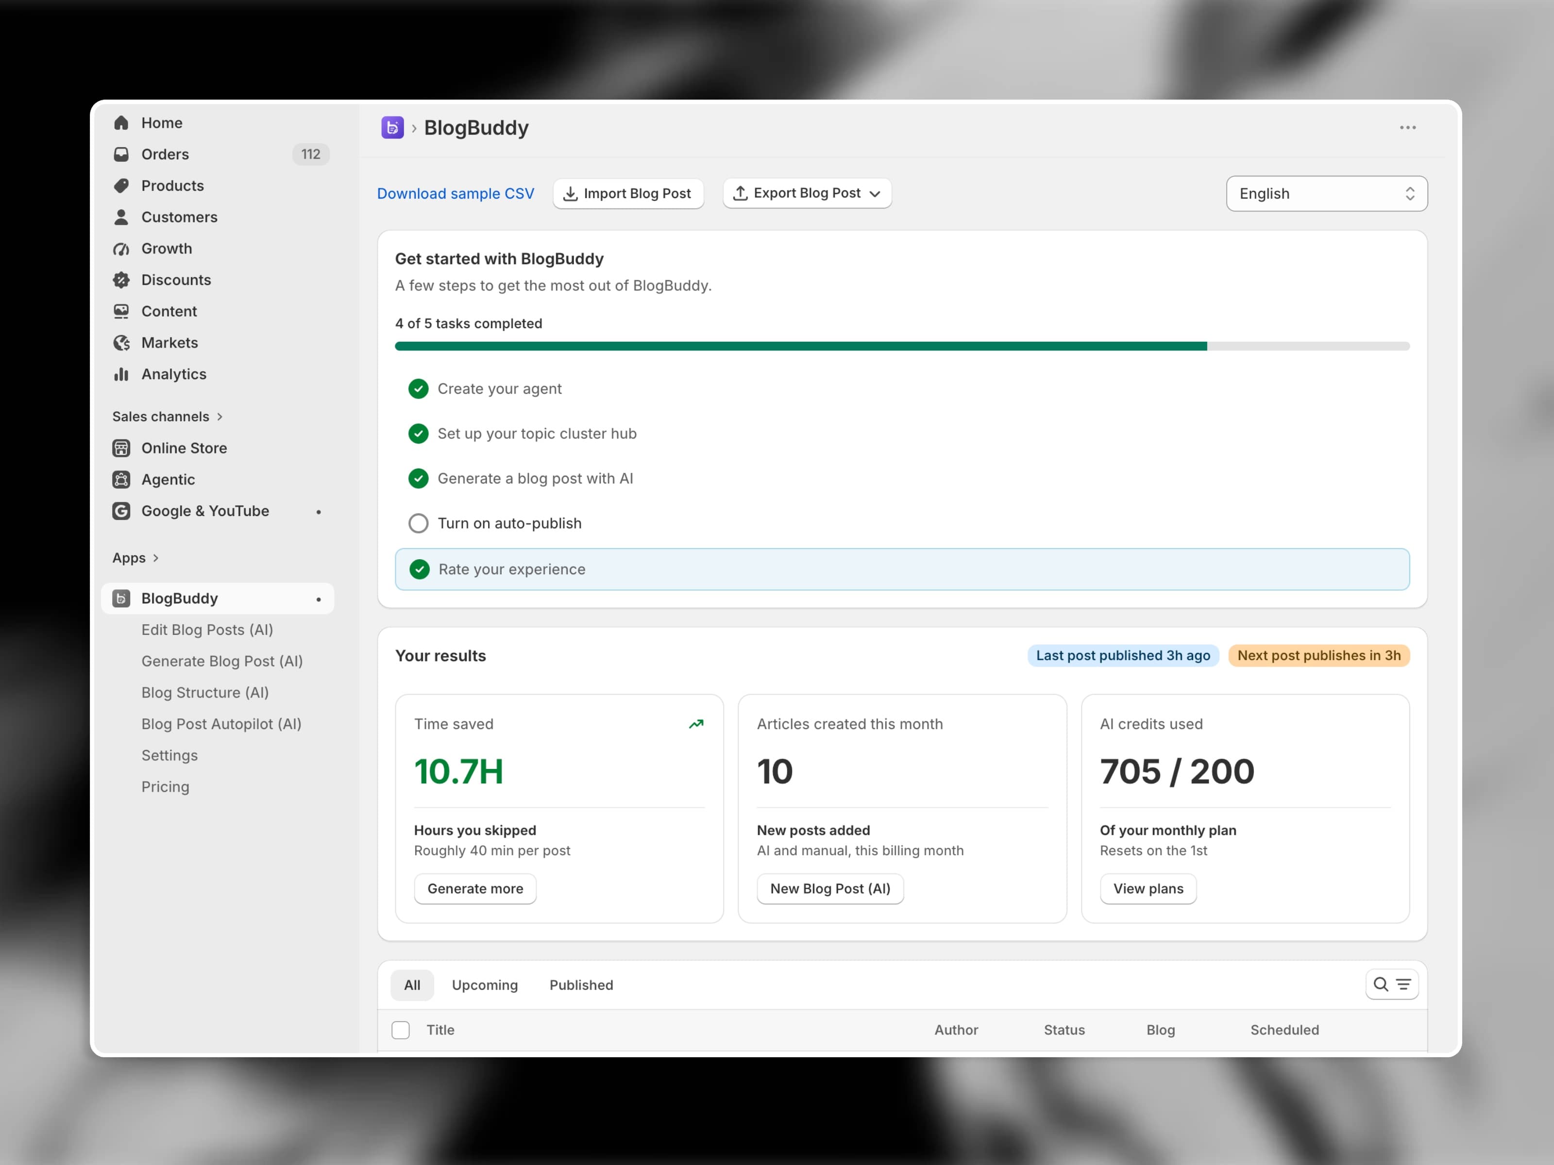Switch to the Published tab

click(581, 985)
